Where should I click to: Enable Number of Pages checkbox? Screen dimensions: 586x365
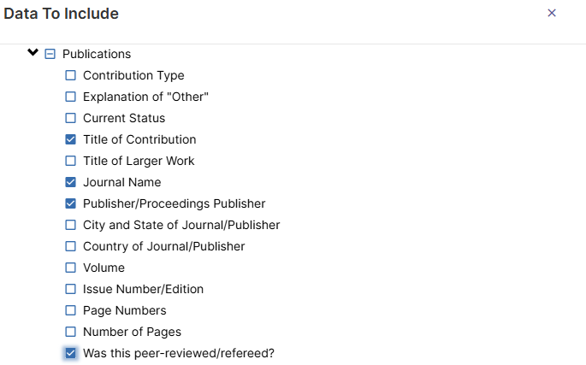pos(71,332)
